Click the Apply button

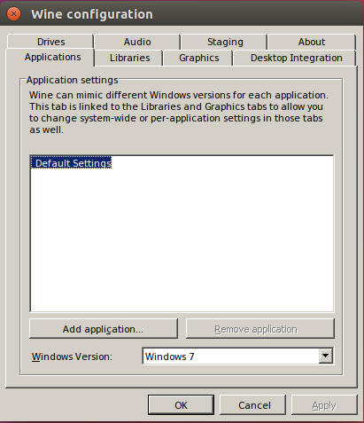pyautogui.click(x=324, y=405)
